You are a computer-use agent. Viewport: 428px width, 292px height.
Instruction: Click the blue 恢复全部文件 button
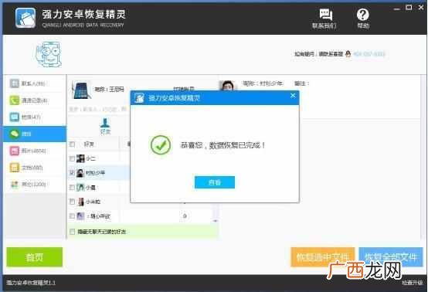[x=391, y=256]
